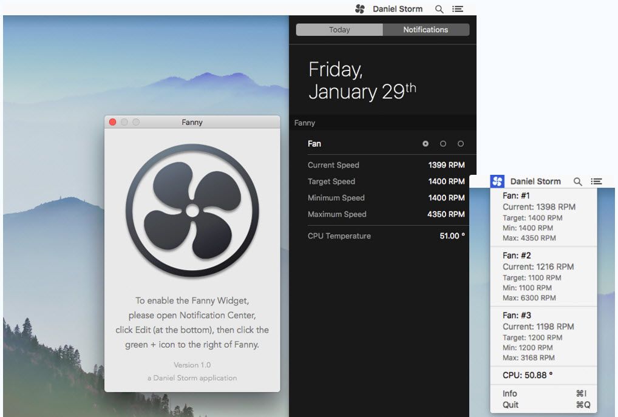Select the first filled fan dot in the Fanny widget
618x417 pixels.
pyautogui.click(x=426, y=144)
